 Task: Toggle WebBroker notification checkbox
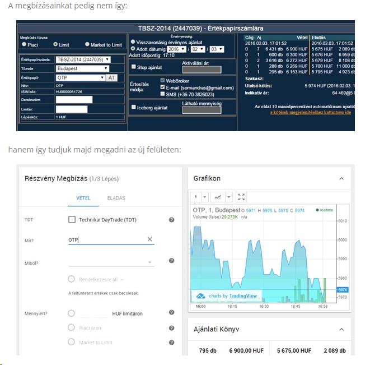tap(162, 80)
